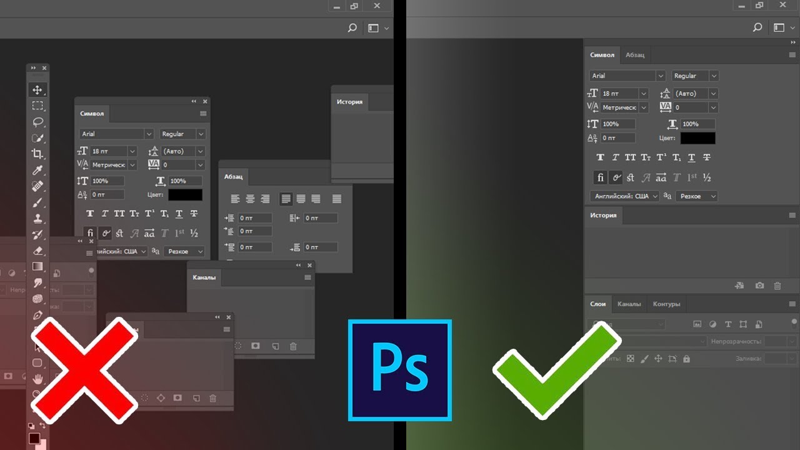Select the Brush tool in the toolbar
Viewport: 800px width, 450px height.
point(37,202)
